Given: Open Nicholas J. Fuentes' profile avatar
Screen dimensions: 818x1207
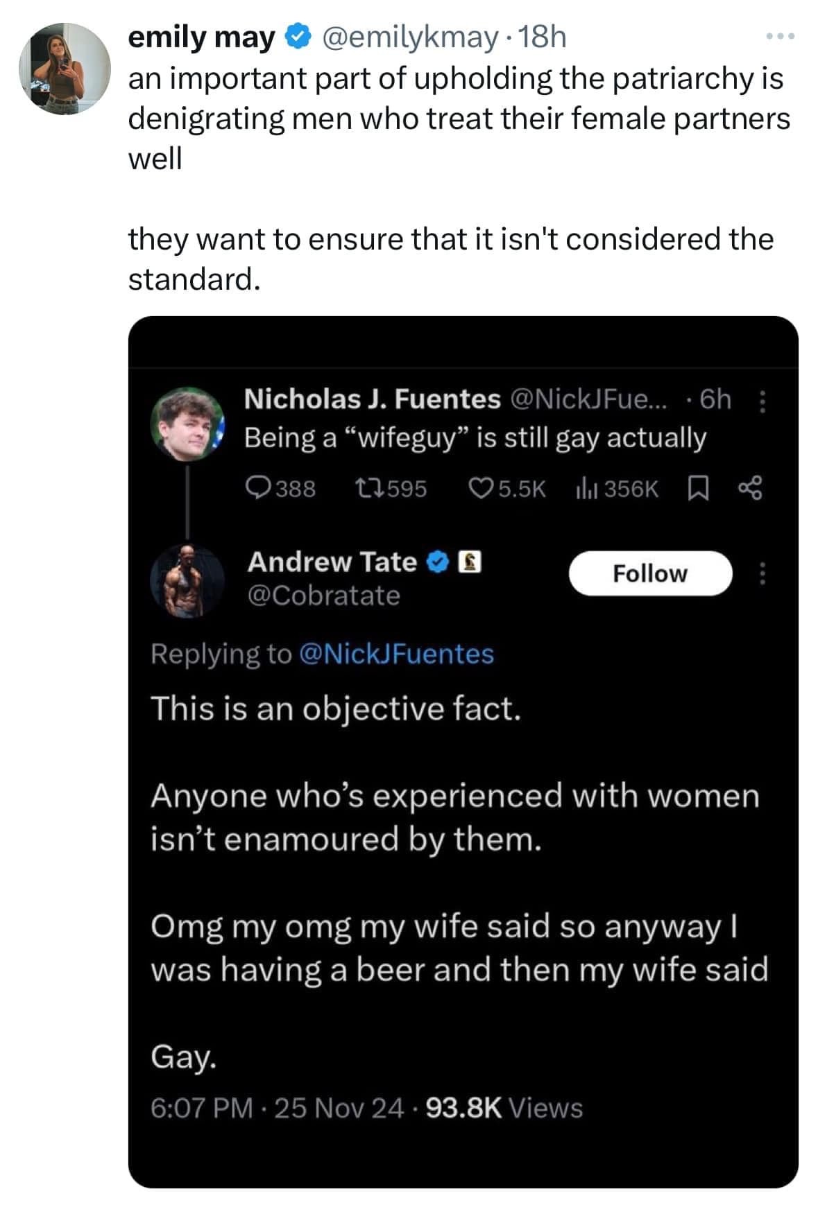Looking at the screenshot, I should (x=188, y=424).
